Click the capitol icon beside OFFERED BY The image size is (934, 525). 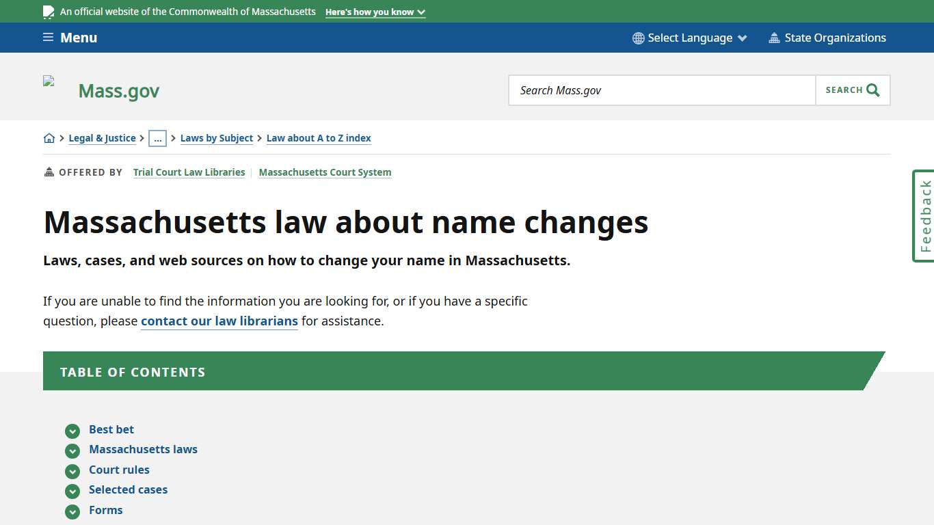tap(48, 172)
